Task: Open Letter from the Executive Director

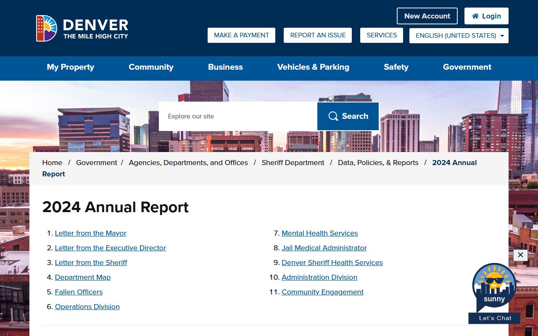Action: pos(110,248)
